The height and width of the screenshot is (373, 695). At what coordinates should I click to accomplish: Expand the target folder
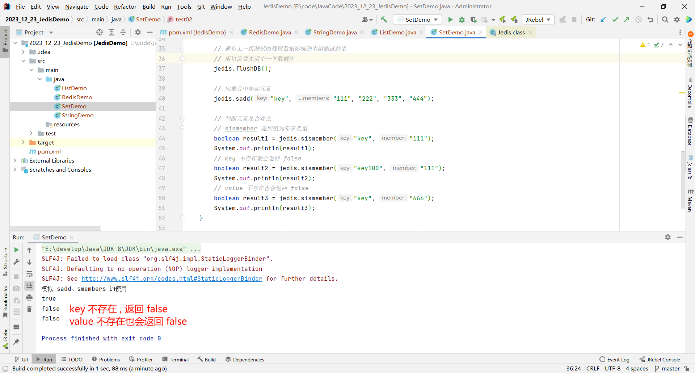pos(23,142)
